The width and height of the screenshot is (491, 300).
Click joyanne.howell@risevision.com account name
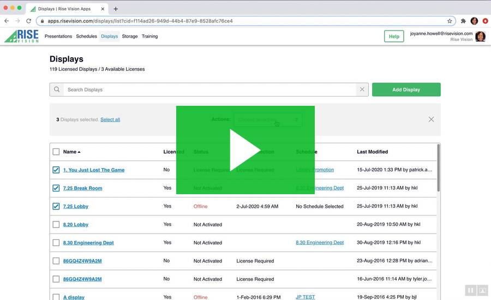click(441, 33)
